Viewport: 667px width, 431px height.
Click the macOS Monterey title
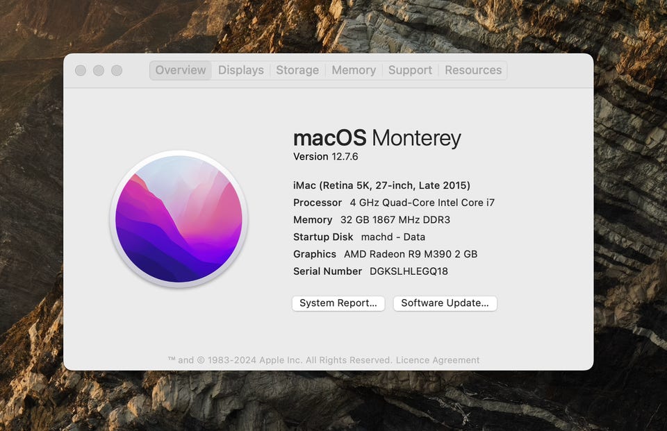point(377,138)
